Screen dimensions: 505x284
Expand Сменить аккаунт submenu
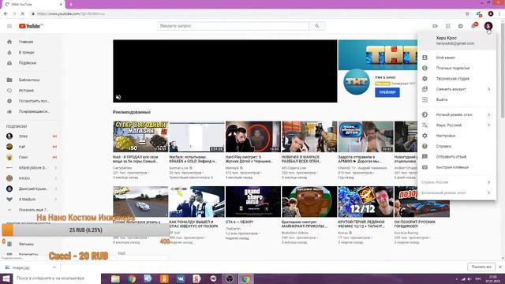[x=457, y=89]
